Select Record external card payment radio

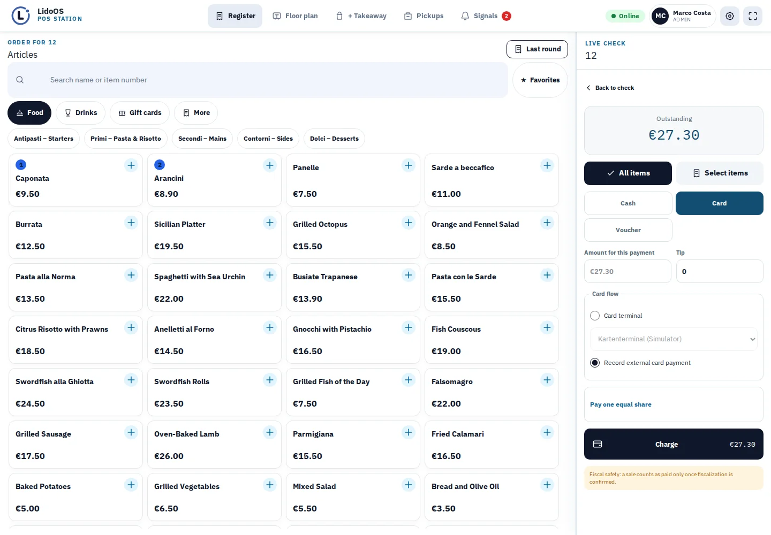tap(595, 363)
